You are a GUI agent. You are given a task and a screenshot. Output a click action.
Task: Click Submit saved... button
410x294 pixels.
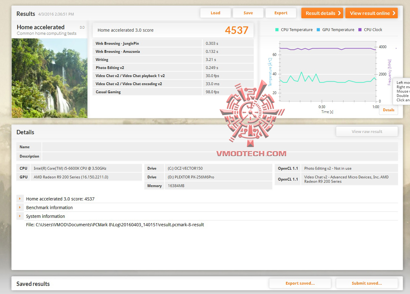click(x=367, y=283)
